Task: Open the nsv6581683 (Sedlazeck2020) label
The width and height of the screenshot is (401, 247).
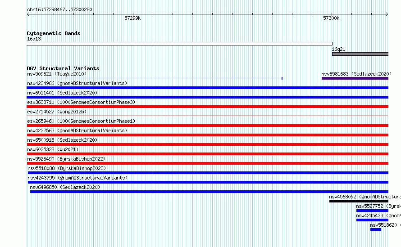Action: click(x=356, y=74)
